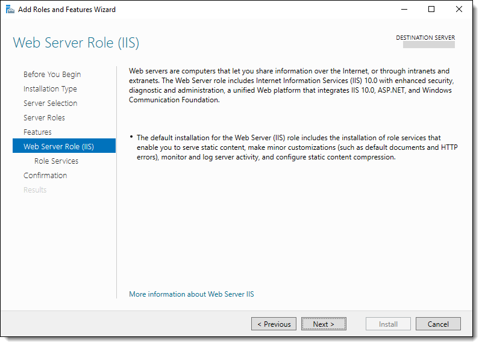This screenshot has height=346, width=482.
Task: Click the Next button
Action: pos(324,324)
